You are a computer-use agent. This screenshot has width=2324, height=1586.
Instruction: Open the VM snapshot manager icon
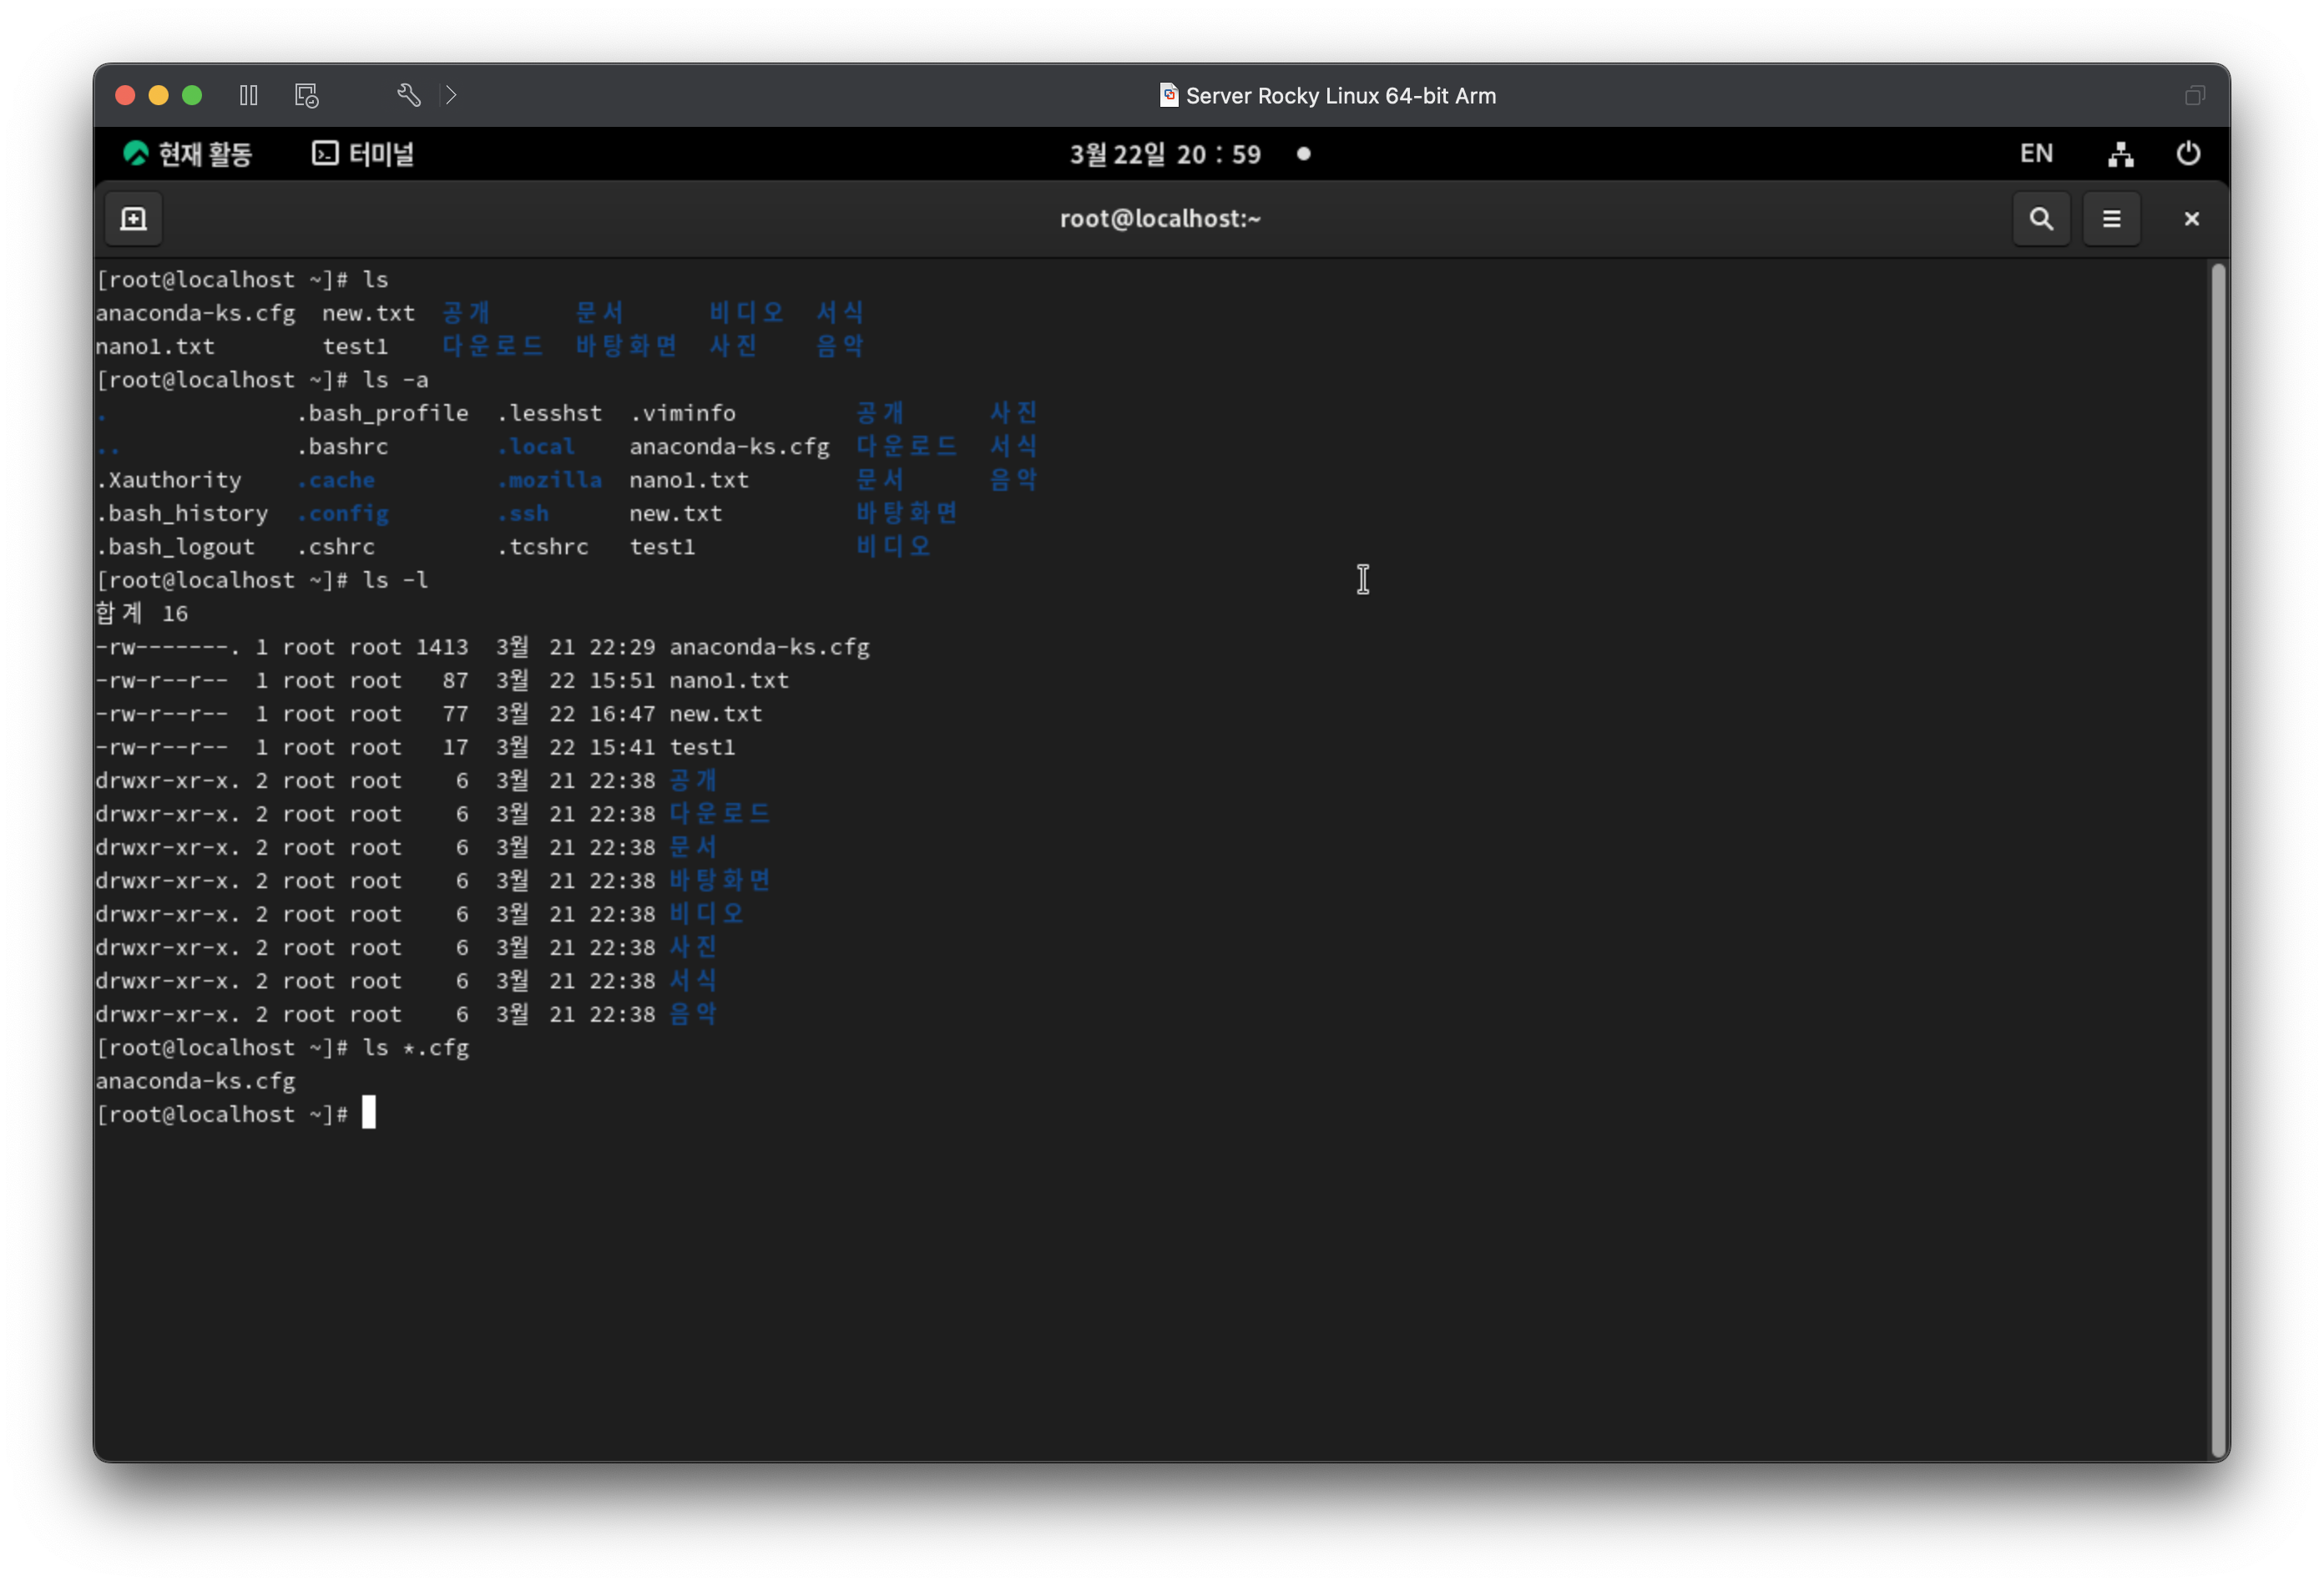[x=306, y=95]
